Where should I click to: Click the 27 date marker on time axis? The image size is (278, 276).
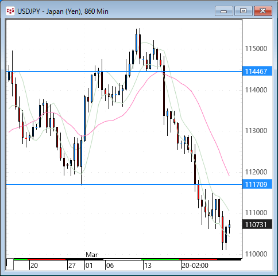point(72,266)
